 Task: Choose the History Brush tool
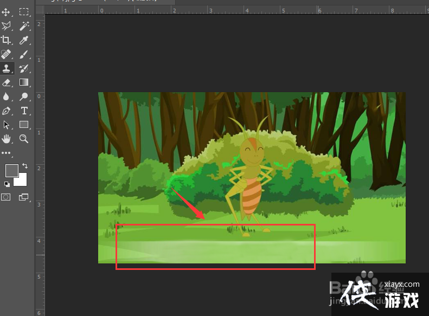24,68
